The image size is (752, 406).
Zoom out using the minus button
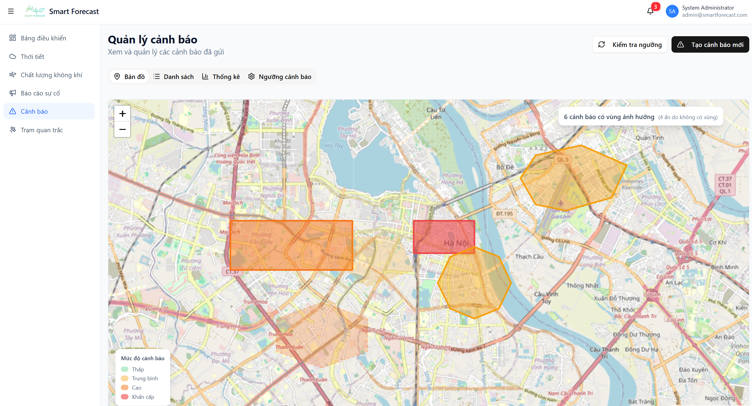(x=122, y=129)
